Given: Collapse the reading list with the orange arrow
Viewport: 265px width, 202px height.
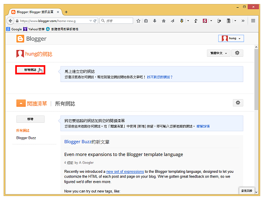Looking at the screenshot, I should click(21, 103).
